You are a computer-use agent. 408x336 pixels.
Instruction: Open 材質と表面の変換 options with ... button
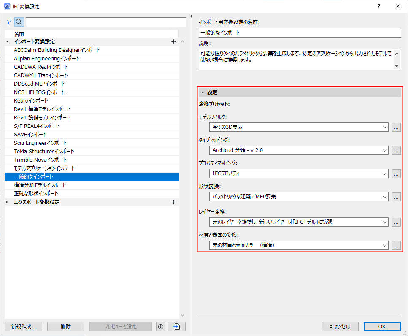(x=396, y=245)
